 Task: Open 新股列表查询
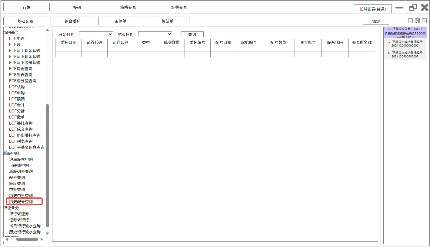tap(21, 171)
